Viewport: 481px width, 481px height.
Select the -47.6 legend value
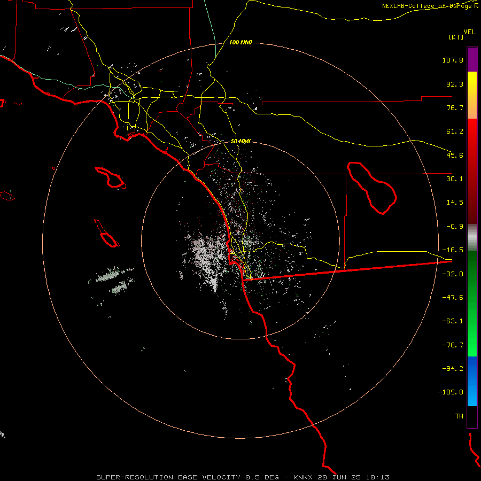[x=453, y=298]
